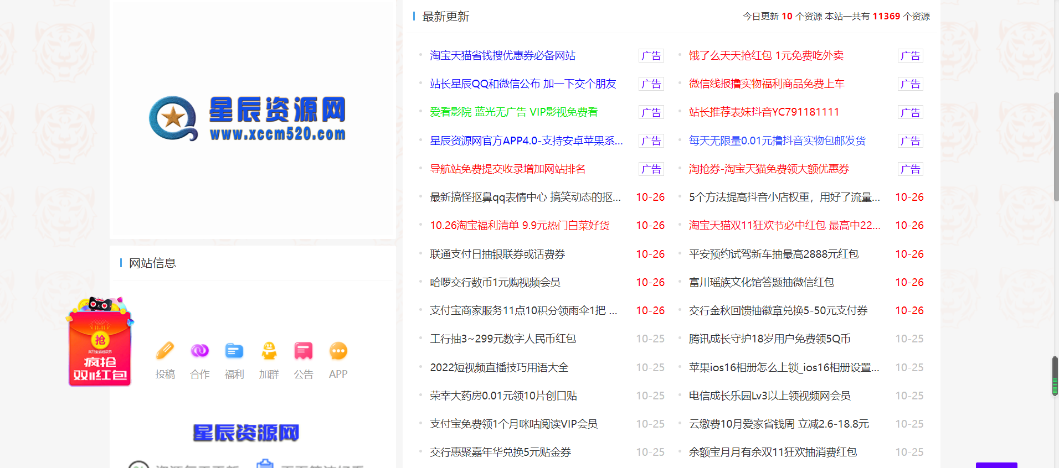Click the 福利 folder icon
This screenshot has height=468, width=1059.
pos(234,351)
